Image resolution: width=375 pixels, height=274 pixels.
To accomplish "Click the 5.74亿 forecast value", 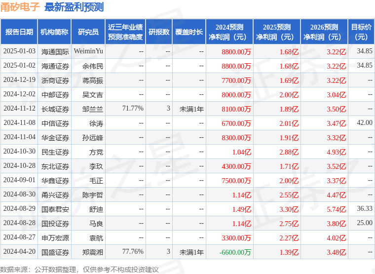I will pyautogui.click(x=337, y=210).
